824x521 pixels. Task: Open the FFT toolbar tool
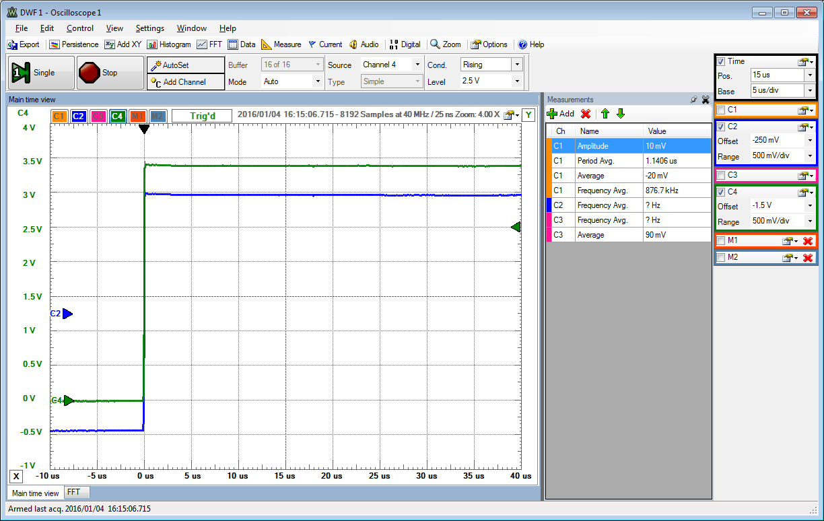209,44
